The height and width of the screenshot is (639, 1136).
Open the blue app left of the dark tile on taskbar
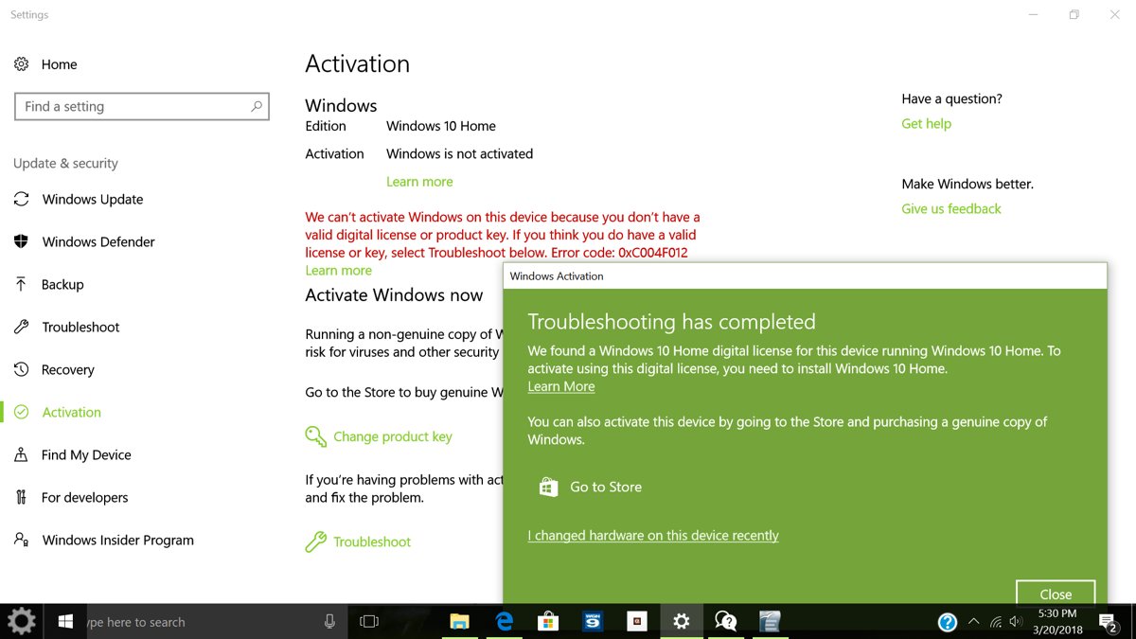click(x=593, y=622)
